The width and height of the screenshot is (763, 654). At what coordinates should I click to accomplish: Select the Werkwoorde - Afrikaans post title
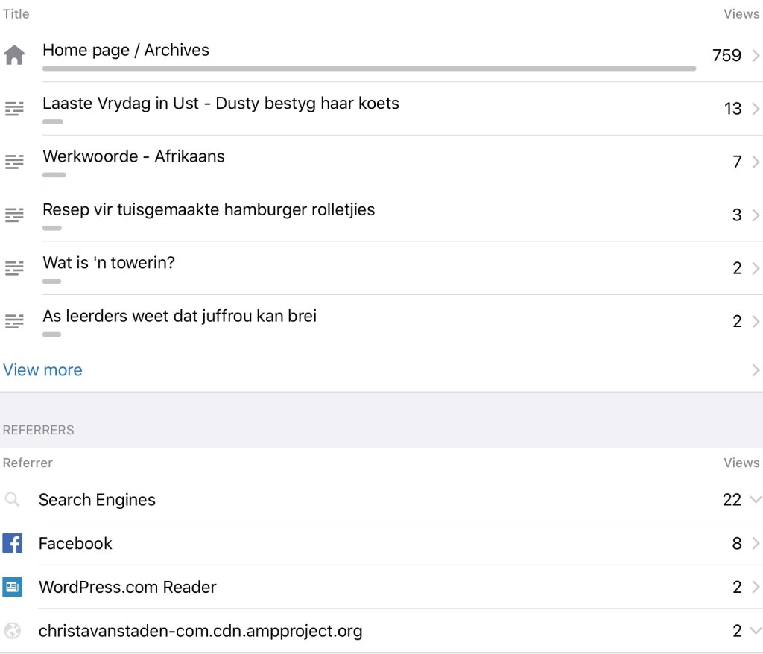pyautogui.click(x=133, y=156)
